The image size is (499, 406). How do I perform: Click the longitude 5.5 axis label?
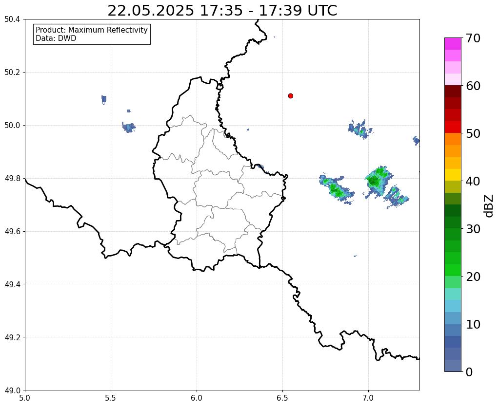point(111,398)
